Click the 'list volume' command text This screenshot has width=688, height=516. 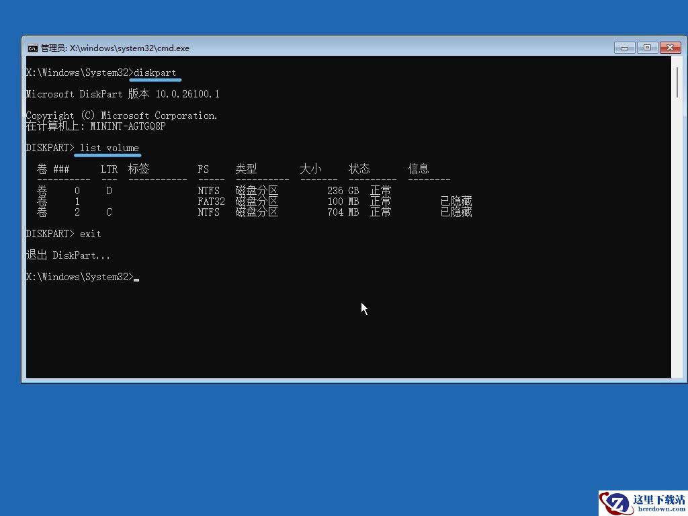pos(110,148)
